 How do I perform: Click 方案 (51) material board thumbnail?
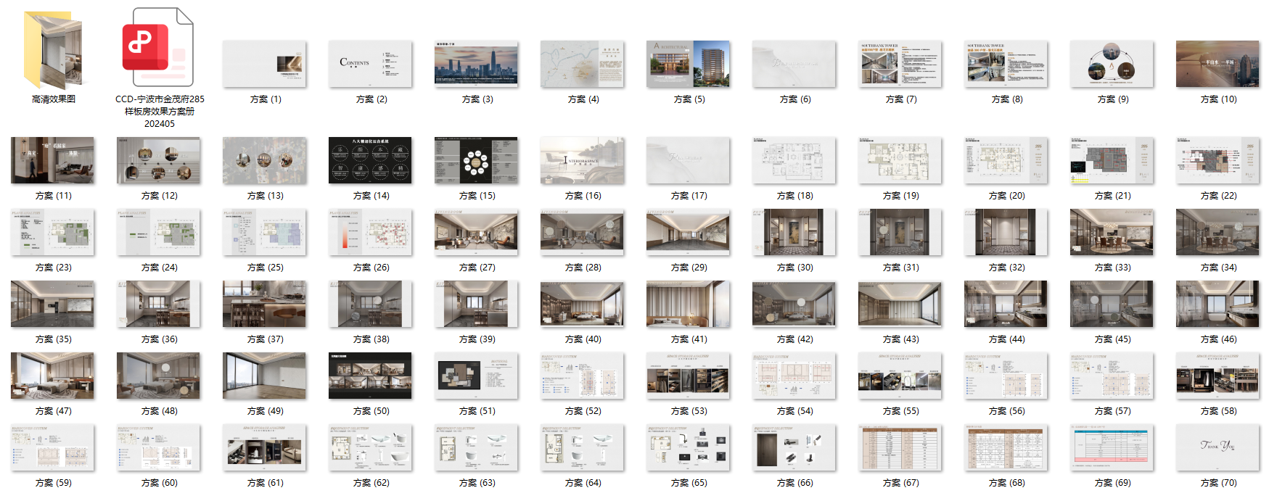477,376
